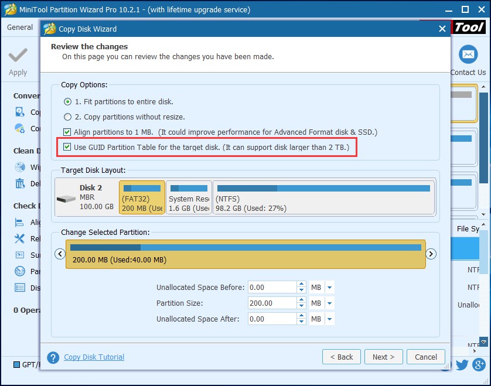Click the Contact Us mail icon

point(468,54)
